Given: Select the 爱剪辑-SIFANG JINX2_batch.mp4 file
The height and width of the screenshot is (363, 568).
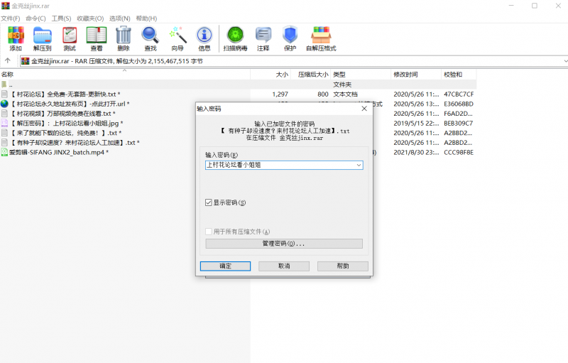Looking at the screenshot, I should (x=57, y=152).
